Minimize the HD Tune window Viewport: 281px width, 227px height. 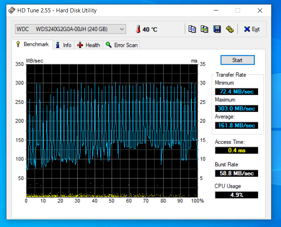[216, 11]
